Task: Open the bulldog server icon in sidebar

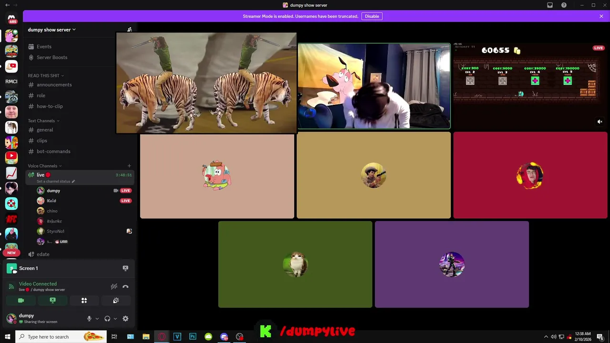Action: pyautogui.click(x=11, y=127)
